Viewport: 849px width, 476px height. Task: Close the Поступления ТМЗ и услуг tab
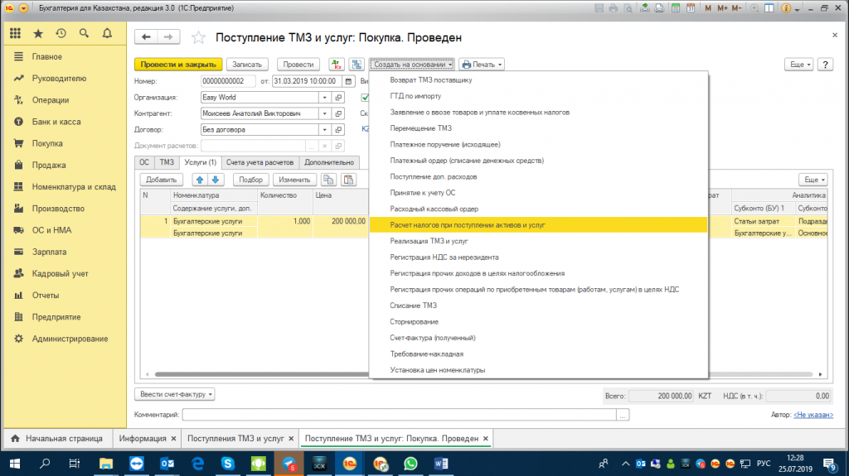coord(291,439)
